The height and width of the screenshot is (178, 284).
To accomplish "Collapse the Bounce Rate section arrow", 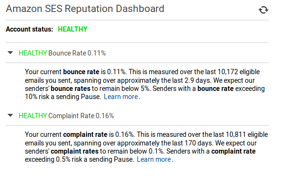I will coord(11,53).
